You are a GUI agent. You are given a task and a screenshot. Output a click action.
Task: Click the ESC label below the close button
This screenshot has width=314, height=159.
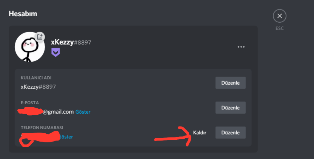pyautogui.click(x=280, y=28)
